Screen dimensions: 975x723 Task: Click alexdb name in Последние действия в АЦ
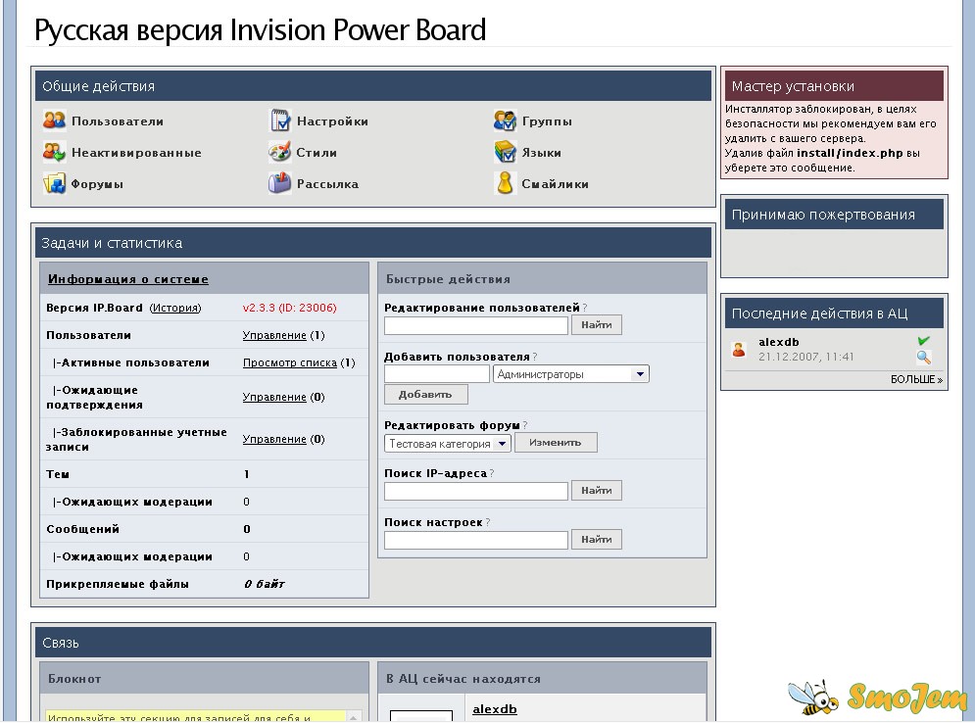(x=778, y=342)
